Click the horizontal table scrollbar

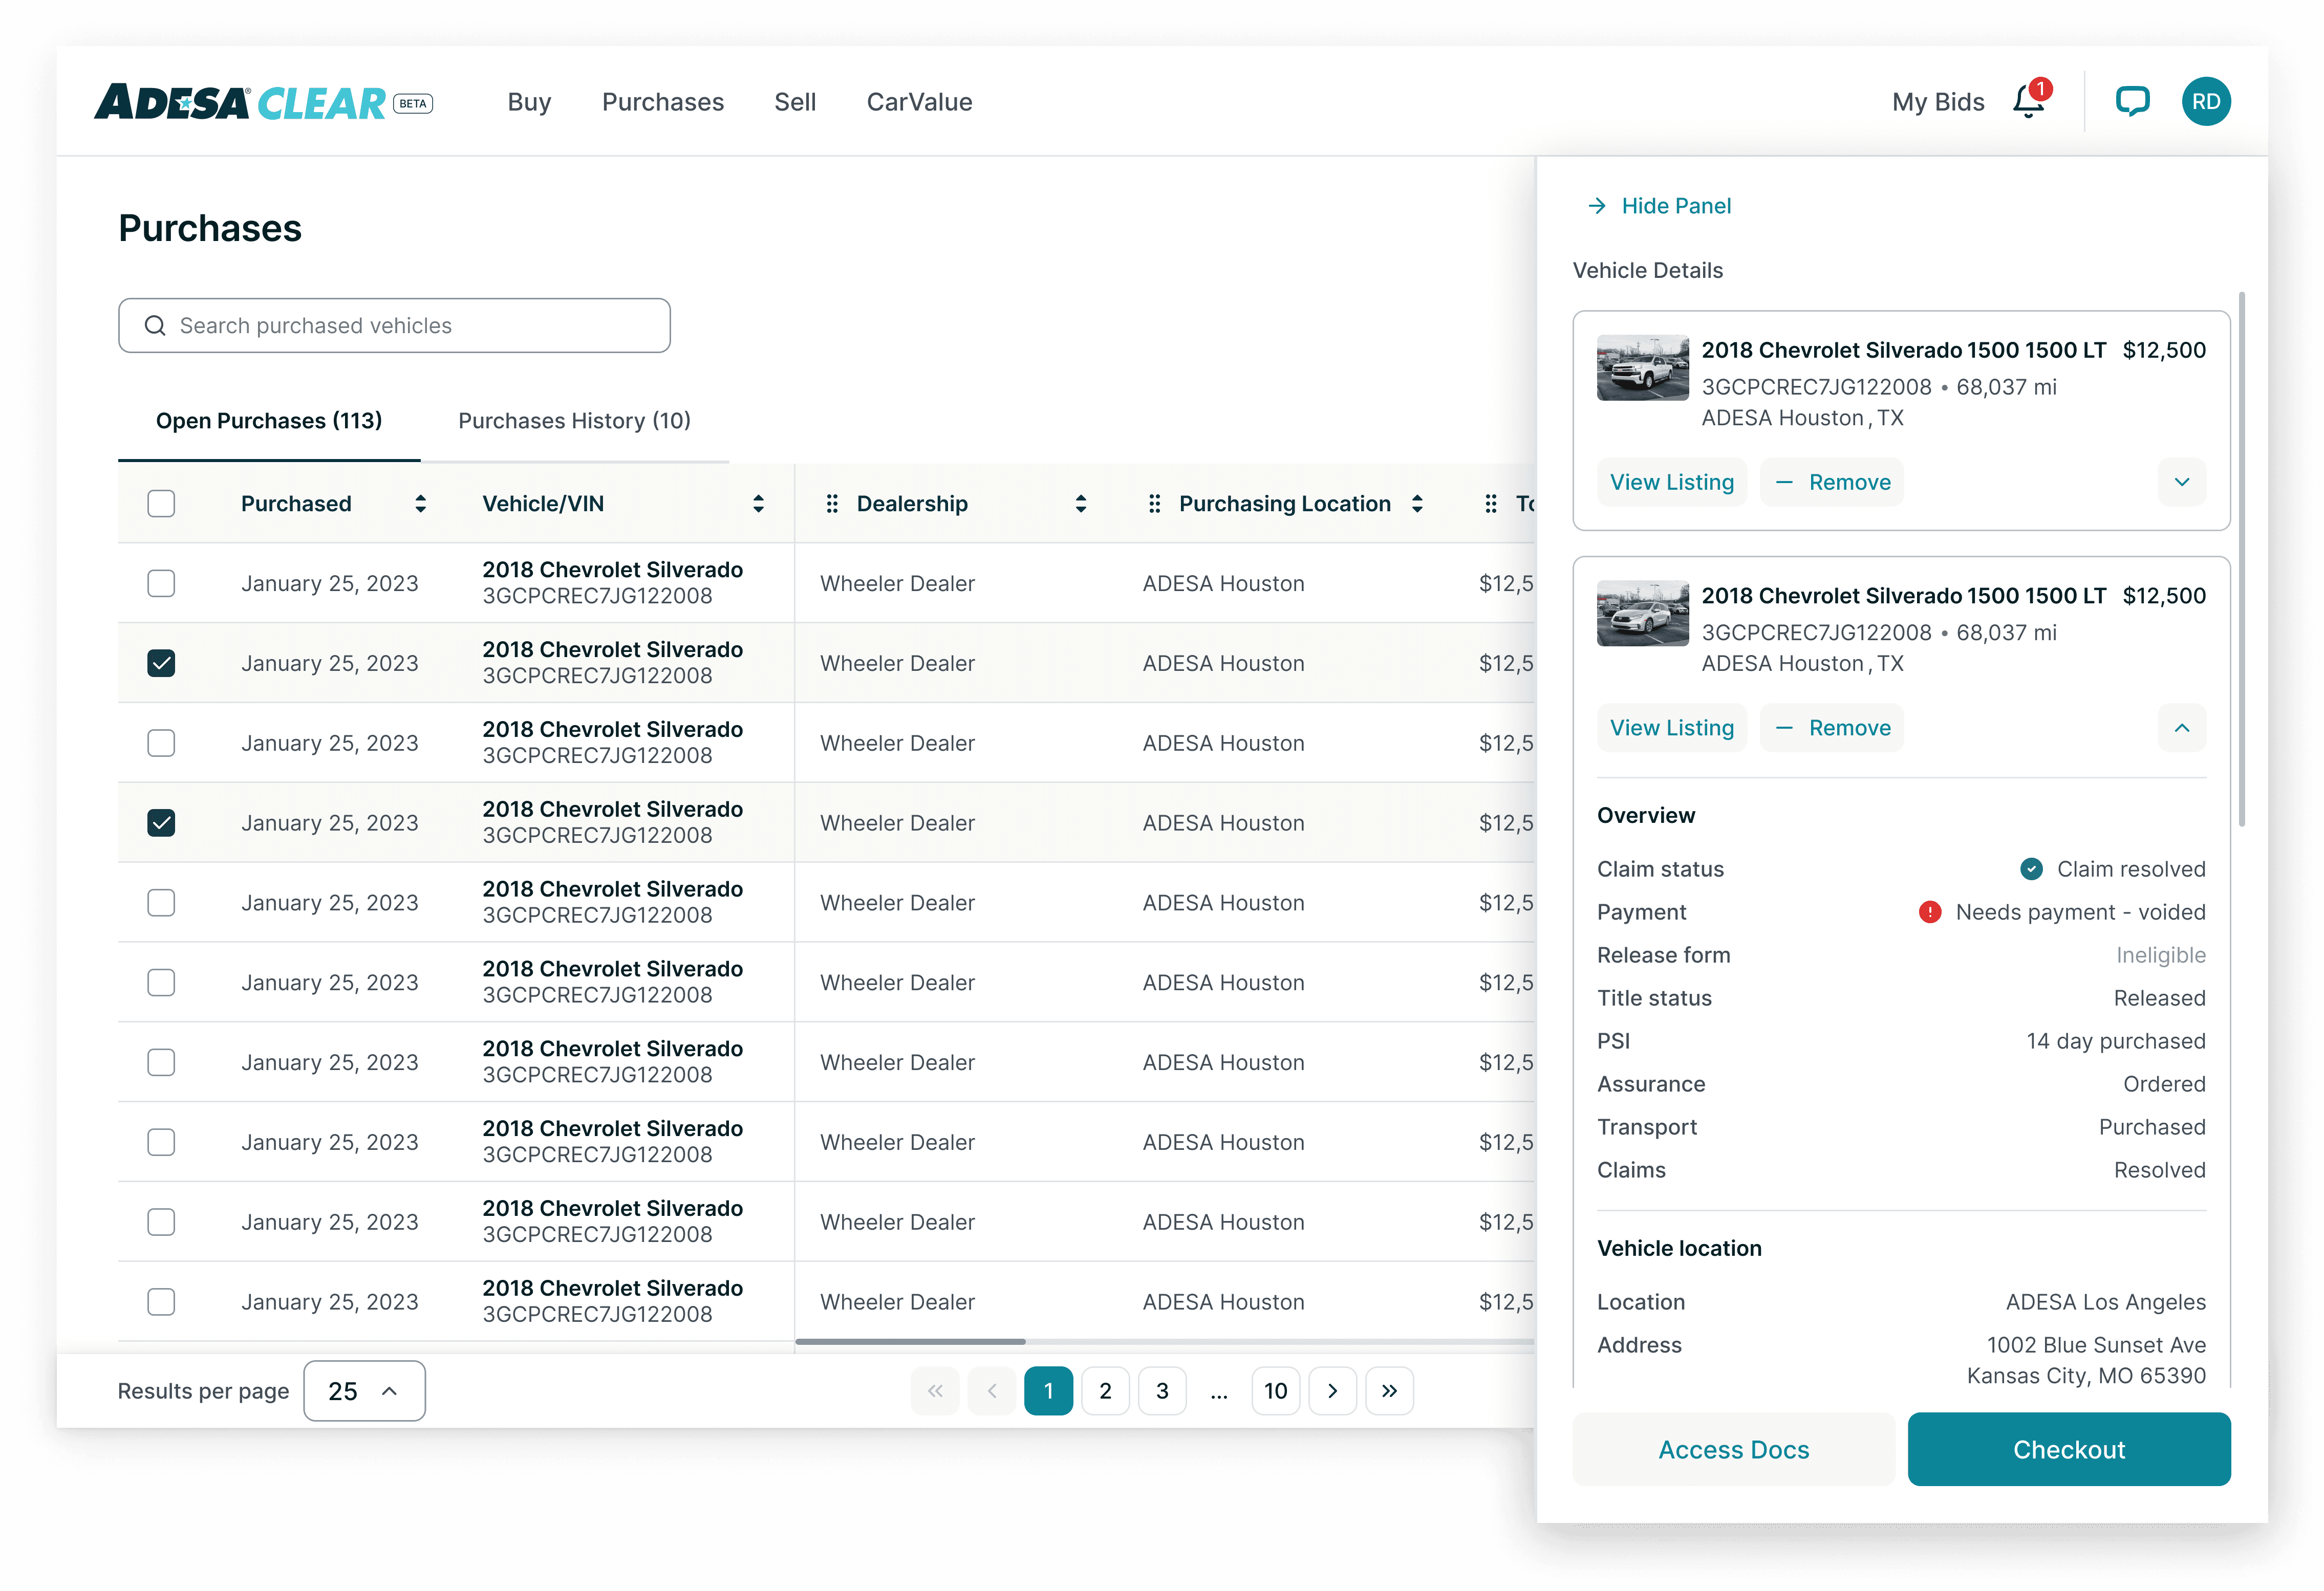coord(910,1341)
